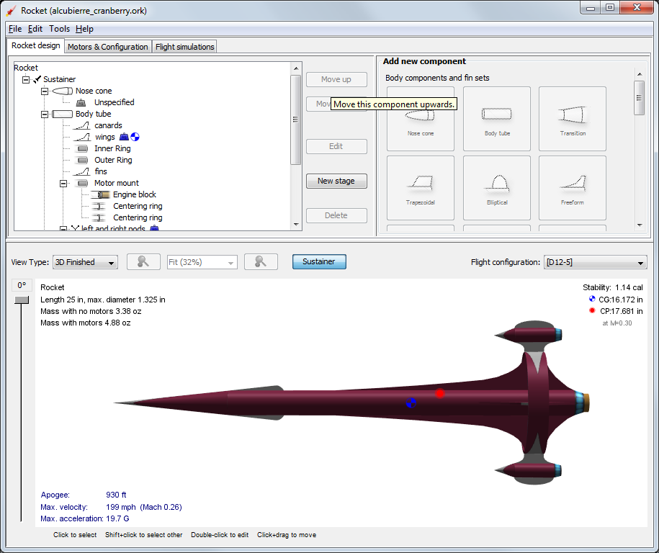This screenshot has height=553, width=659.
Task: Add a Transition component
Action: coord(572,117)
